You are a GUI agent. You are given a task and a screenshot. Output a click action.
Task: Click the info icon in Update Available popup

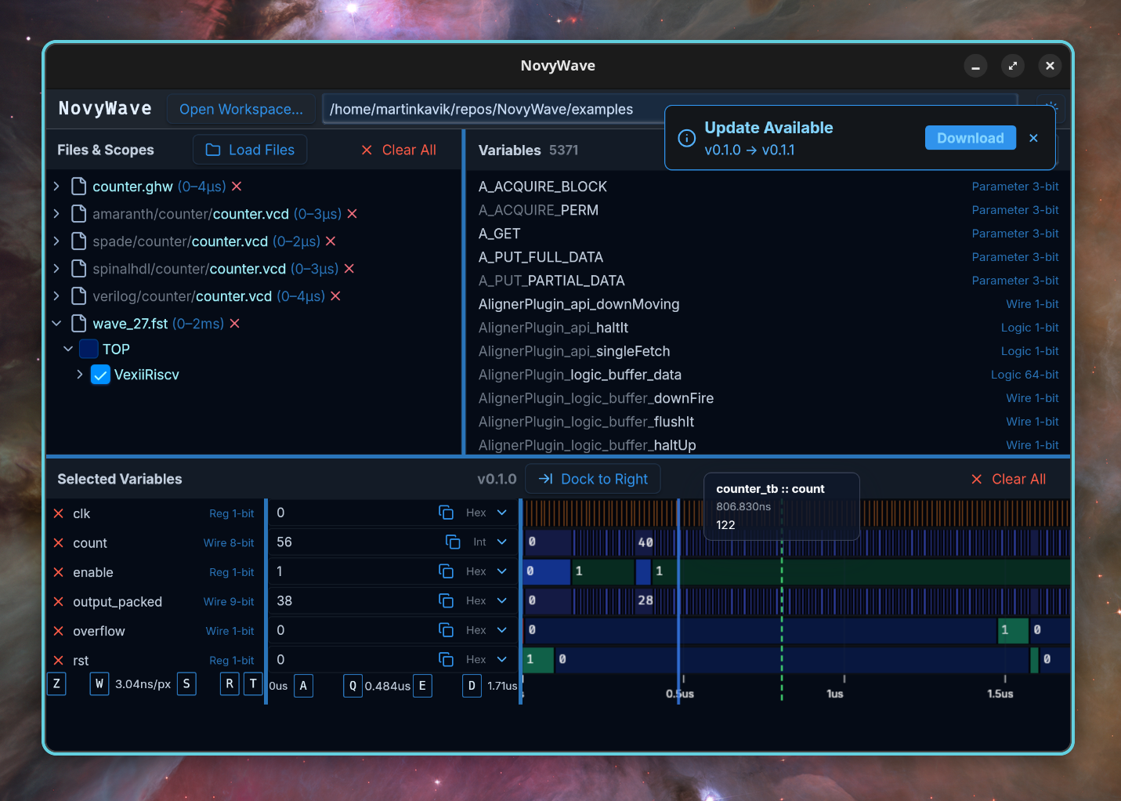click(686, 137)
